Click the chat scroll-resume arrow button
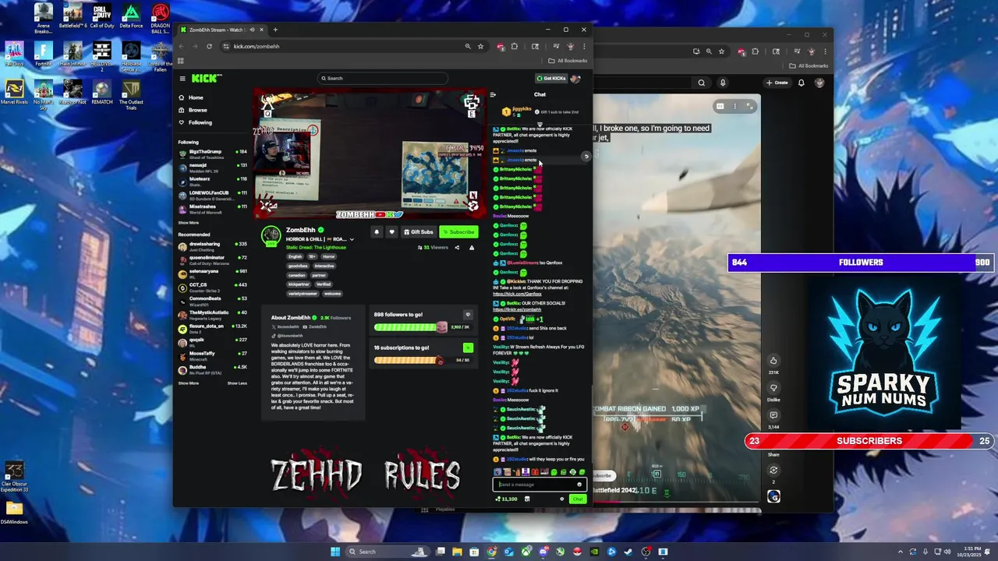Image resolution: width=998 pixels, height=561 pixels. (586, 156)
